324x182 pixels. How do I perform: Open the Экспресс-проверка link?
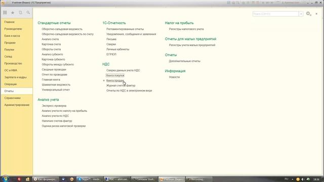(x=54, y=106)
